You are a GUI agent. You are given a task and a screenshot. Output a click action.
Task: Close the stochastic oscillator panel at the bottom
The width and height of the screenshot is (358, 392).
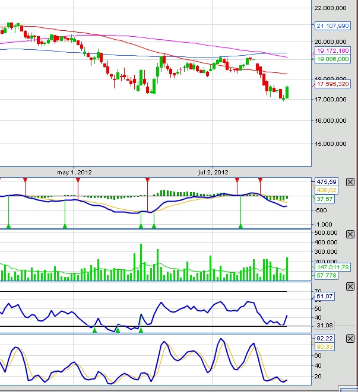coord(350,339)
